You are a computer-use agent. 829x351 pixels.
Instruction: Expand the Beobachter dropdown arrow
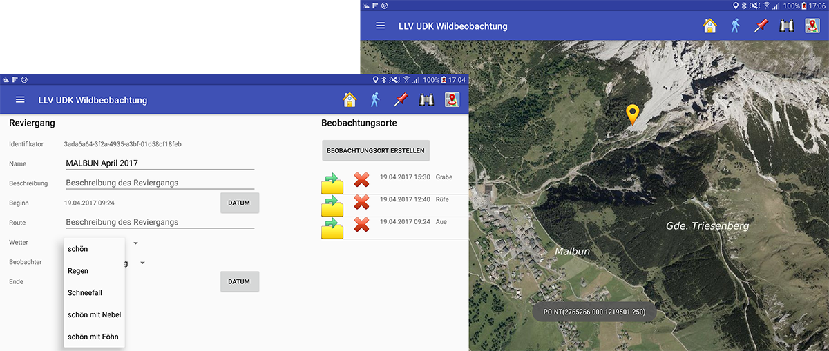pos(142,263)
